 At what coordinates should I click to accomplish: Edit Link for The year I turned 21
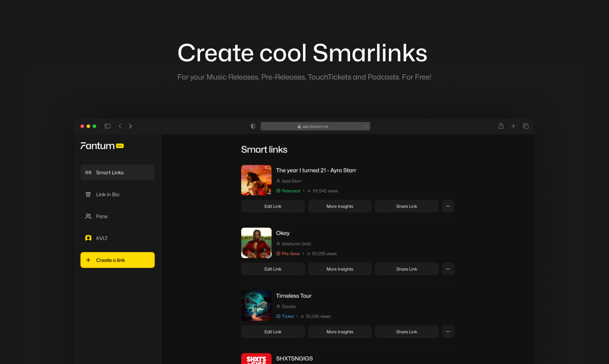pos(273,206)
